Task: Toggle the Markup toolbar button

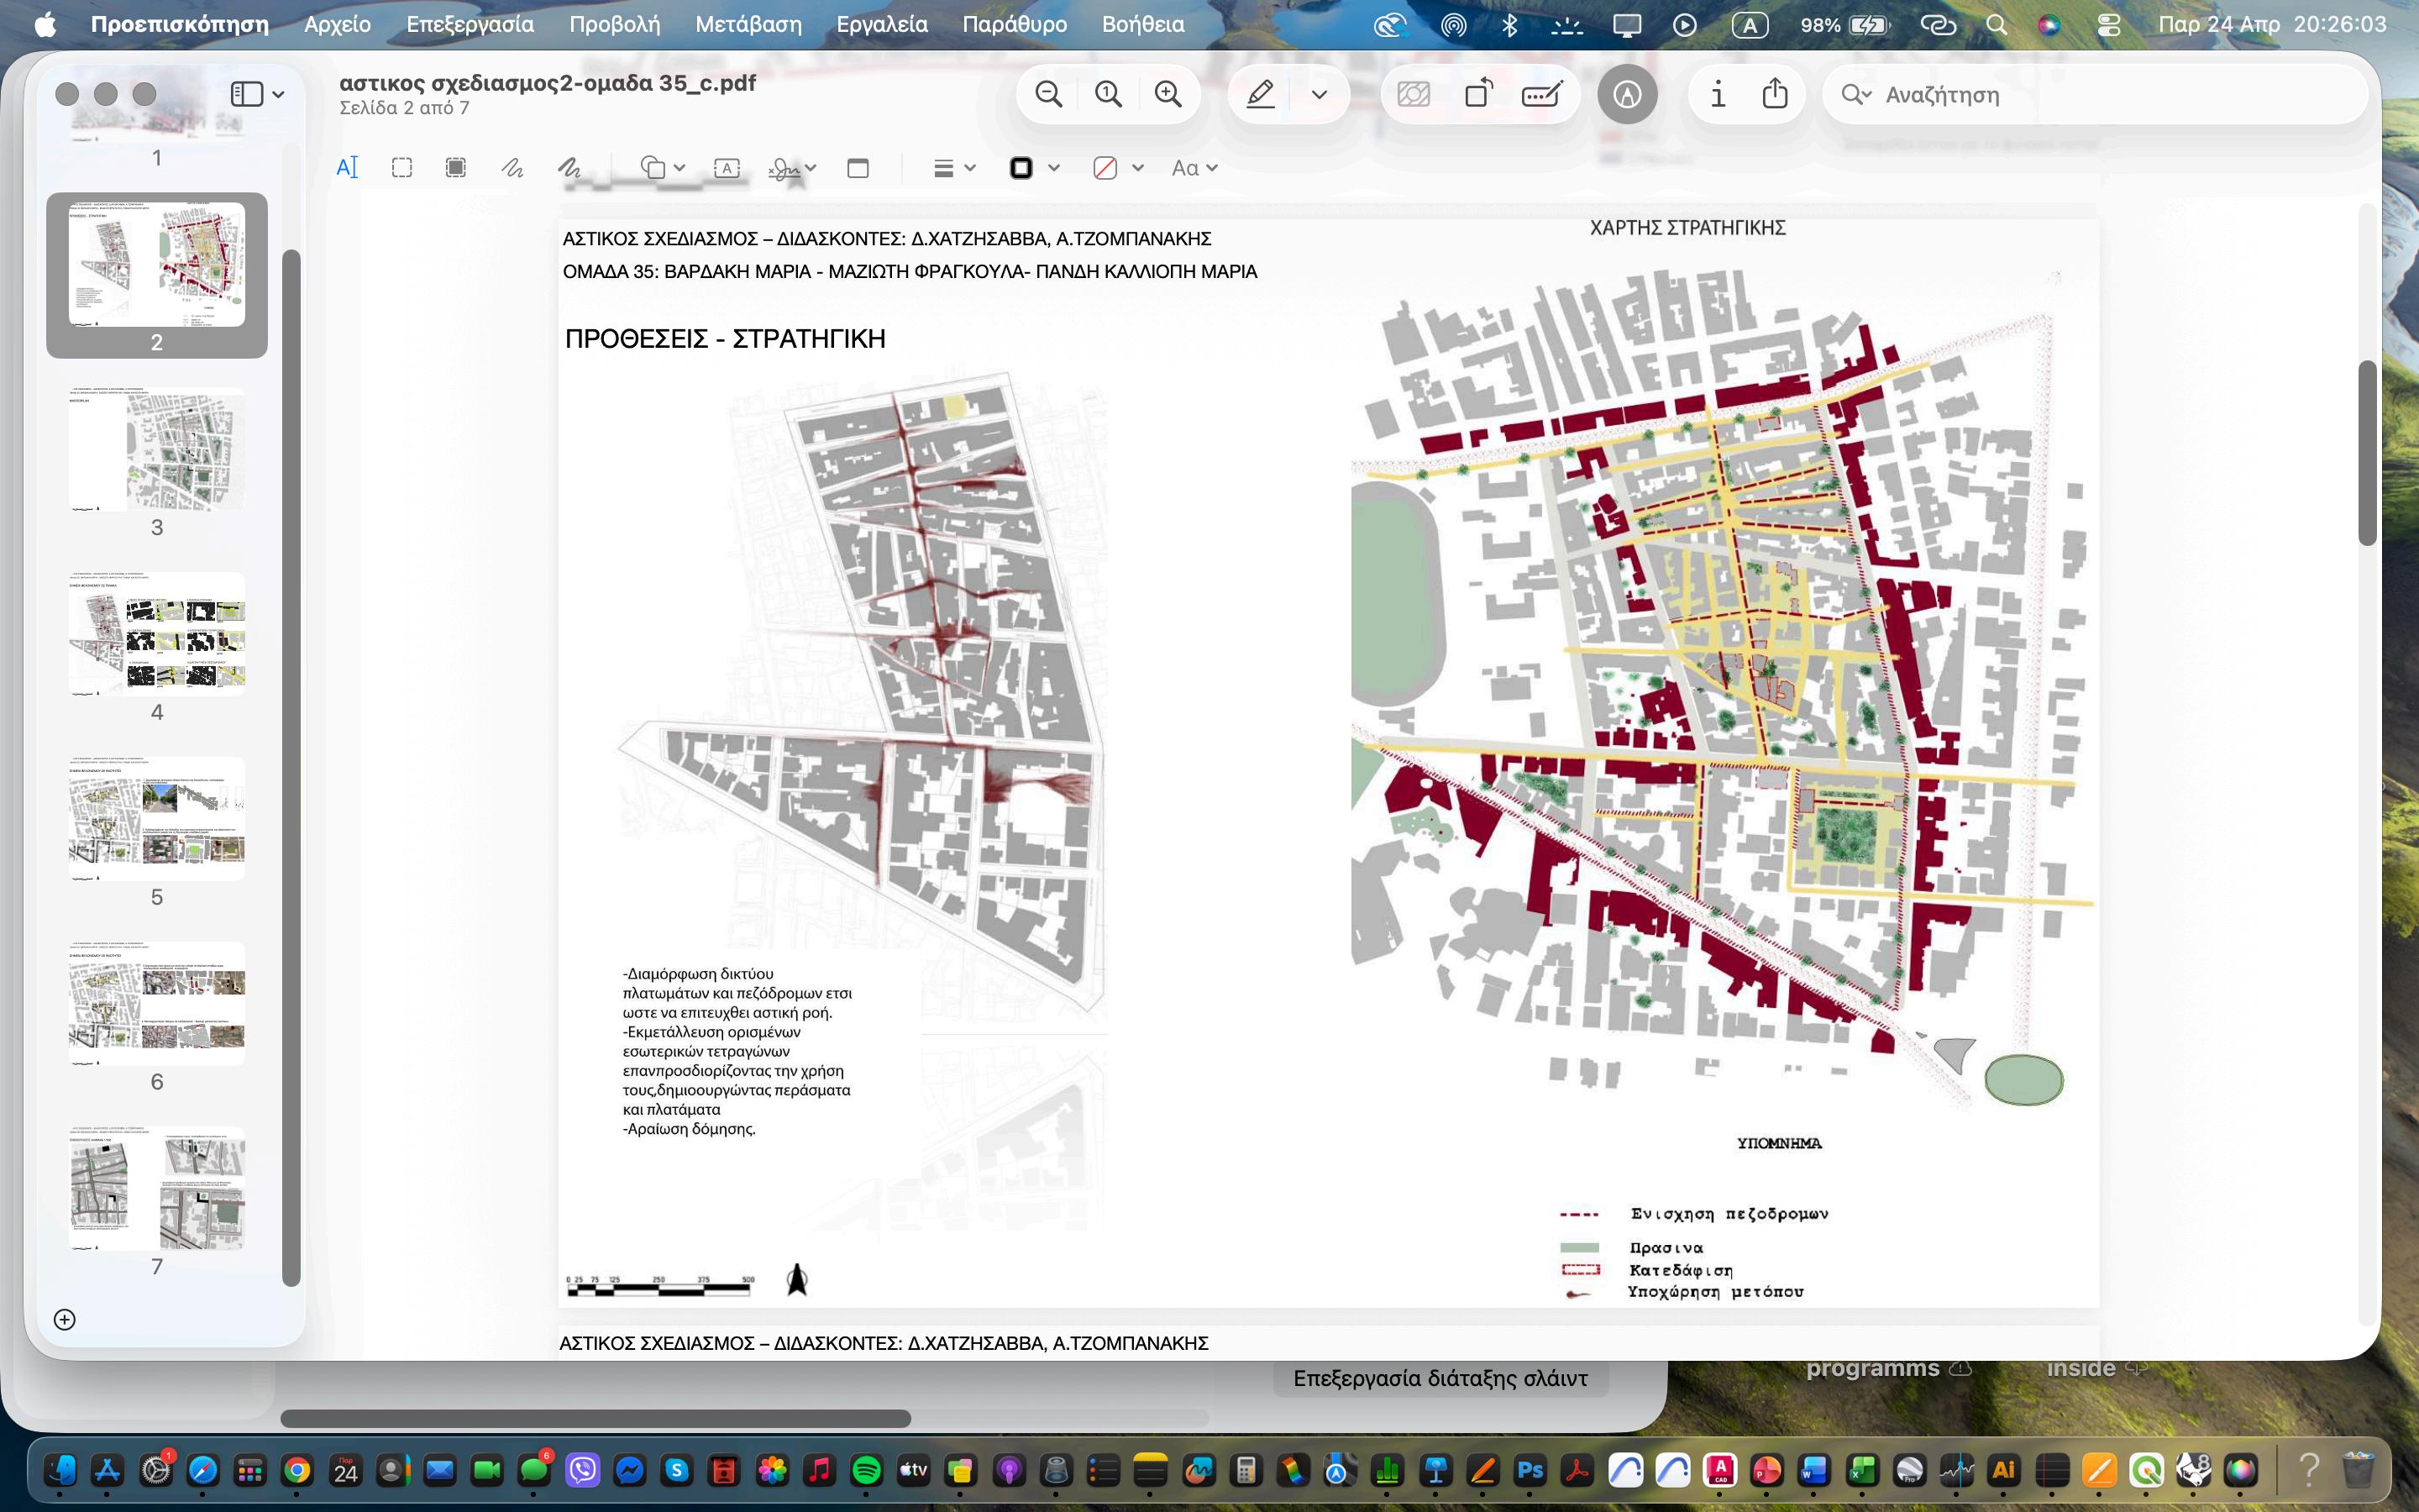Action: (1626, 94)
